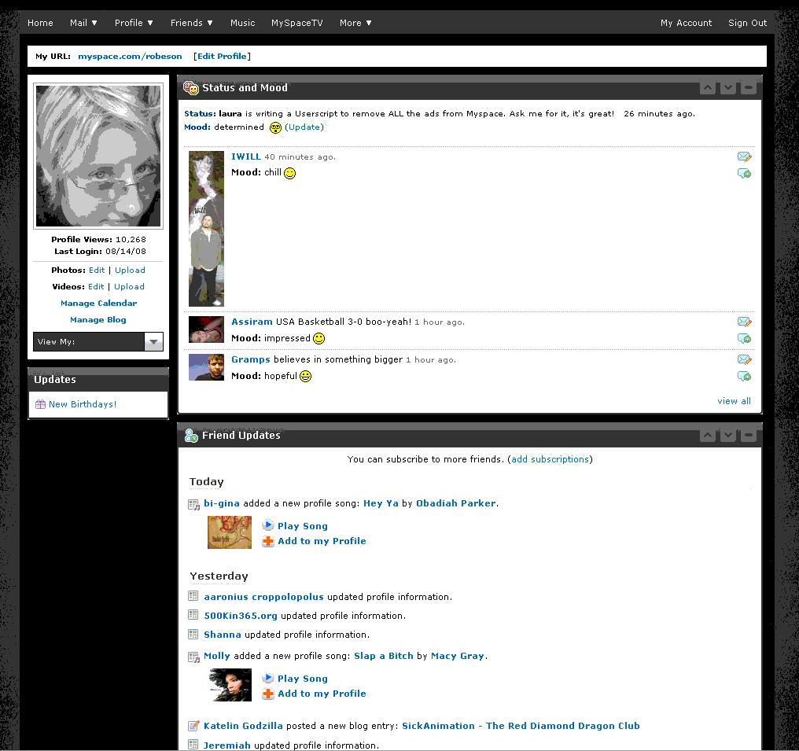Click Edit Profile link

(222, 56)
